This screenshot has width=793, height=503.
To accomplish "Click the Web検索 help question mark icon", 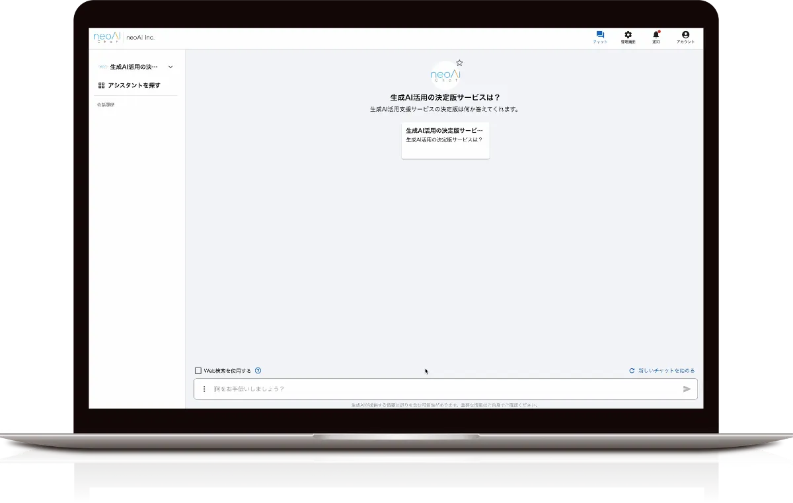I will [257, 371].
